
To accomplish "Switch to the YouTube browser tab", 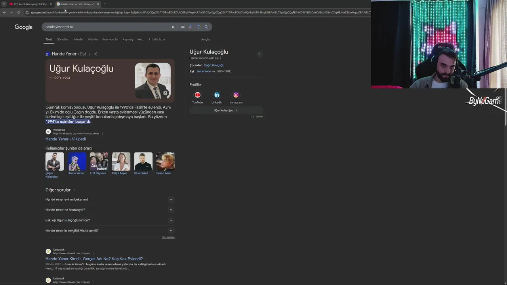I will (x=30, y=4).
